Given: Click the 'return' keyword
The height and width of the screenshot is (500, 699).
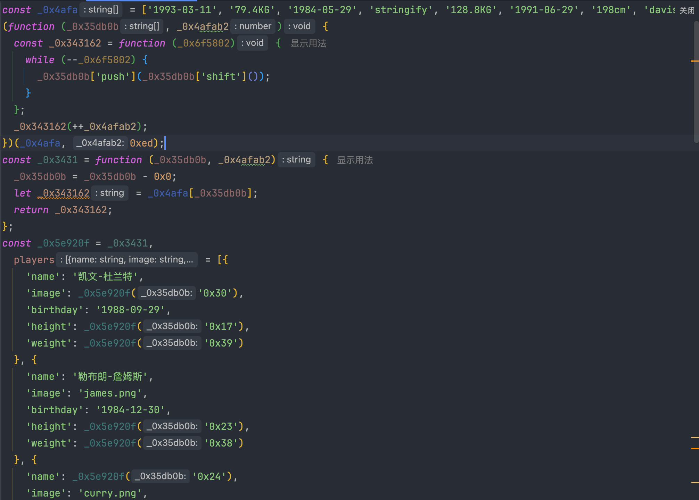Looking at the screenshot, I should click(31, 210).
